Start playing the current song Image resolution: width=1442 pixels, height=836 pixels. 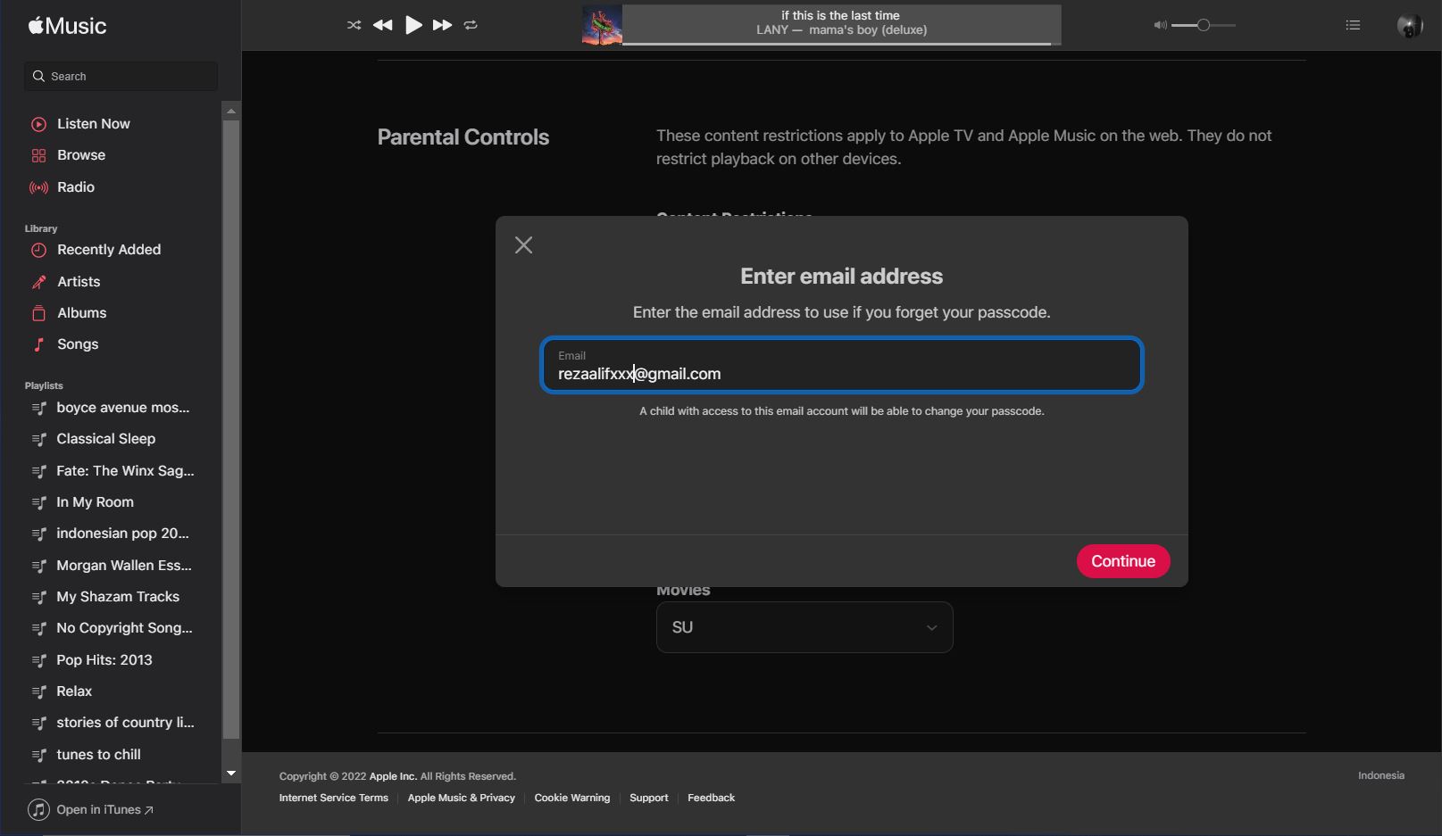413,25
